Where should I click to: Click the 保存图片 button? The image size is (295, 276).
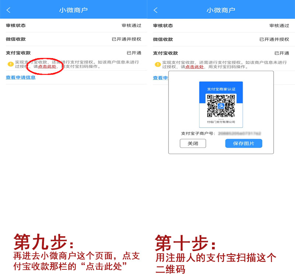point(244,144)
